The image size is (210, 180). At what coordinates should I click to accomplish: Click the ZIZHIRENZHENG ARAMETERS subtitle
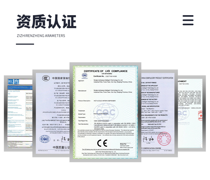point(41,36)
